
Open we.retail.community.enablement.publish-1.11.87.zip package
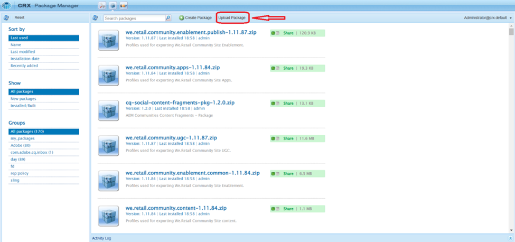(191, 32)
